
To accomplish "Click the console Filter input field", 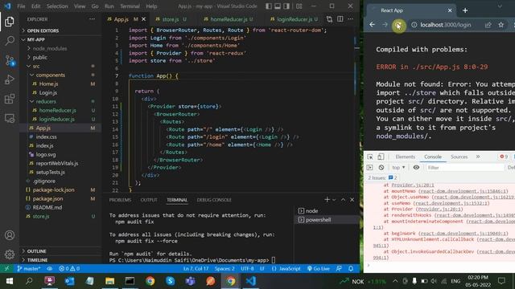I will [465, 168].
